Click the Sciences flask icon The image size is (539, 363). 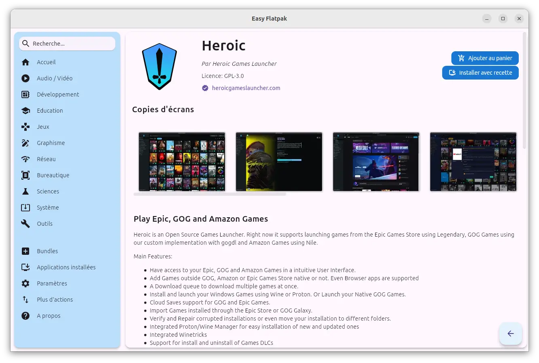click(25, 191)
